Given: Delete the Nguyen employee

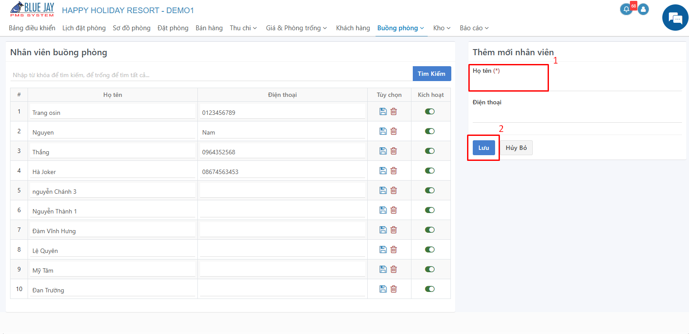Looking at the screenshot, I should [394, 131].
